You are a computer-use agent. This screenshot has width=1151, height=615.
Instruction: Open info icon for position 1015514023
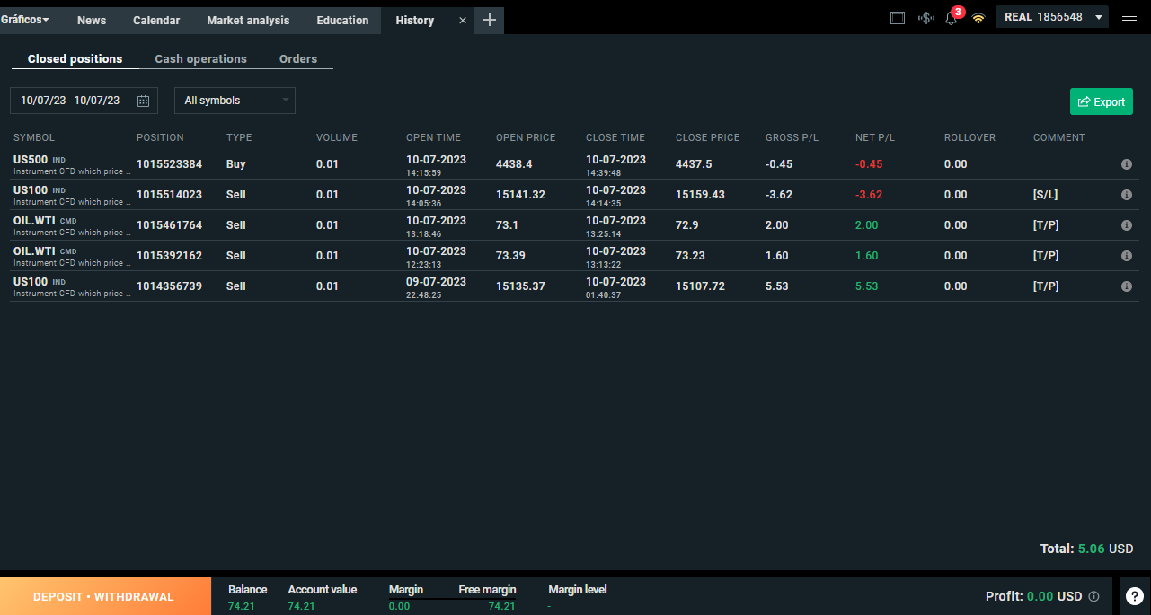(x=1127, y=195)
